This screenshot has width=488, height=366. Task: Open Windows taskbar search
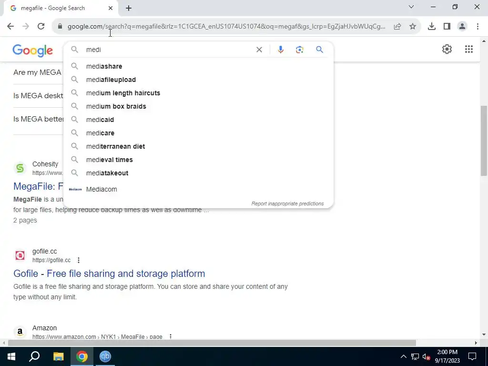coord(34,356)
